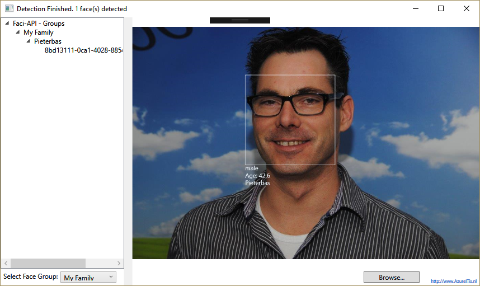Select My Family group in the tree

[x=38, y=32]
